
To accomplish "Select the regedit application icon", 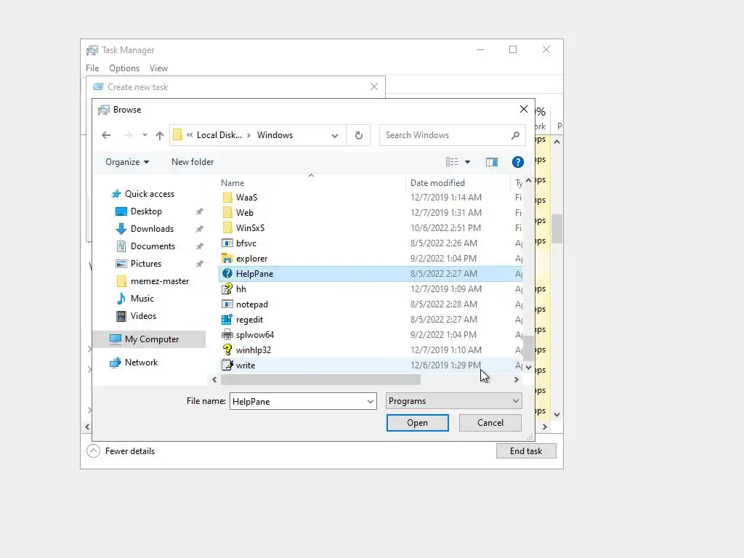I will tap(227, 320).
